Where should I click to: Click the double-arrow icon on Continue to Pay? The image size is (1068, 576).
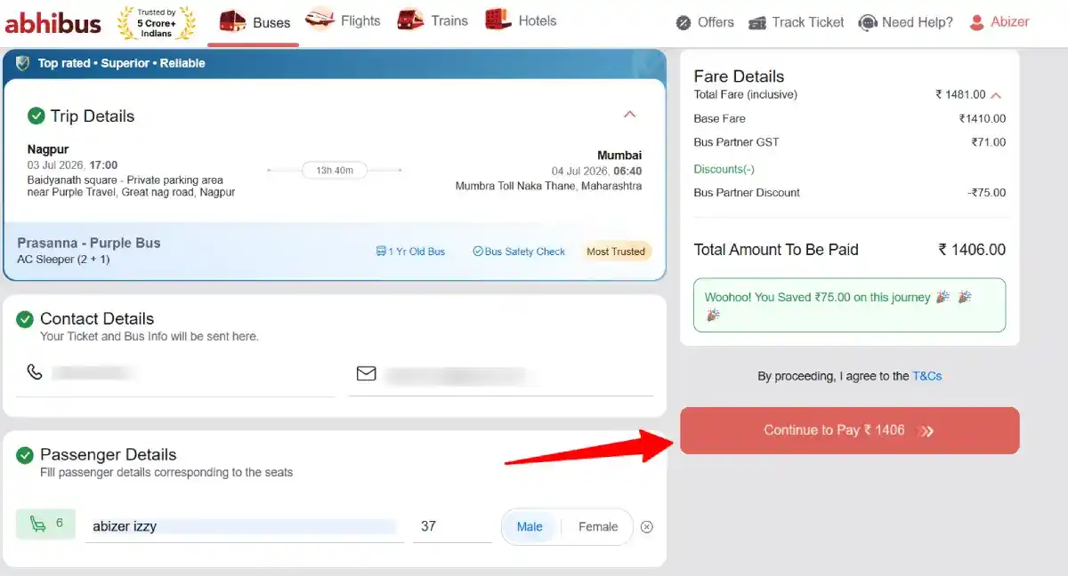[926, 431]
